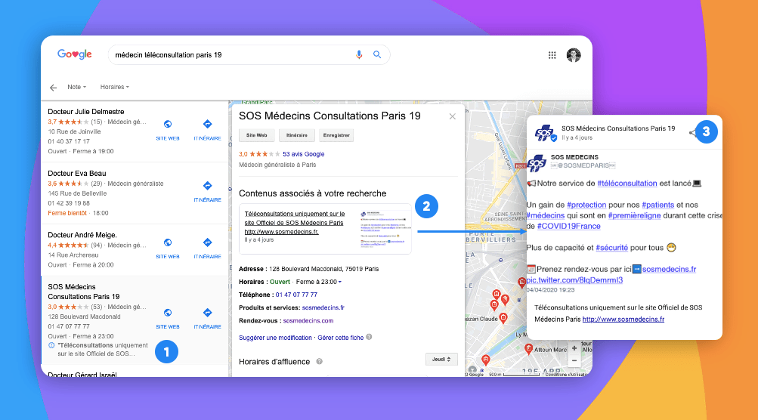
Task: Open sosmedecins.fr link in tweet
Action: 669,269
